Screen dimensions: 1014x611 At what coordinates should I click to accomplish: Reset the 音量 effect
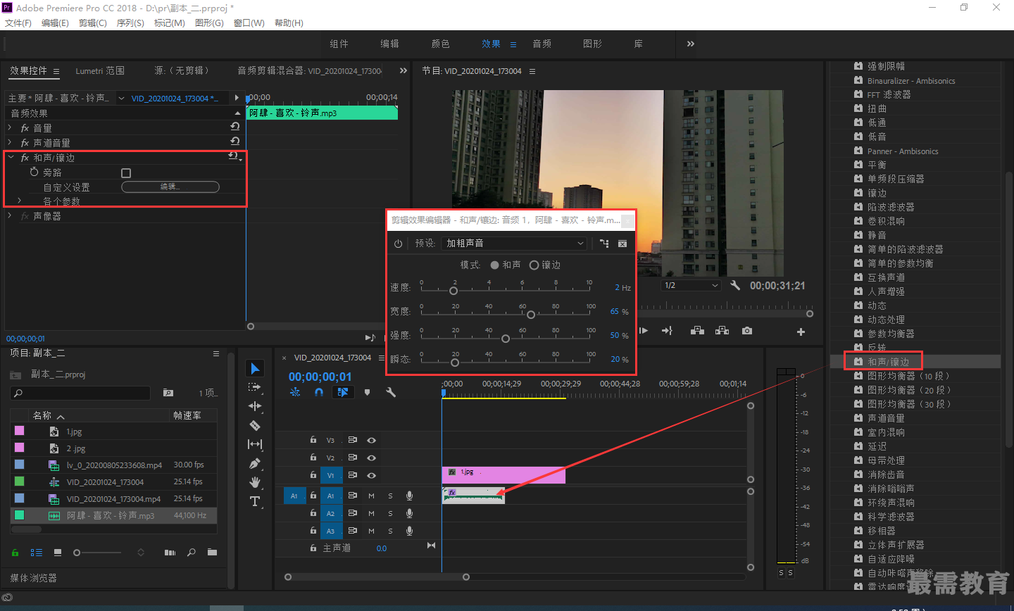point(235,127)
